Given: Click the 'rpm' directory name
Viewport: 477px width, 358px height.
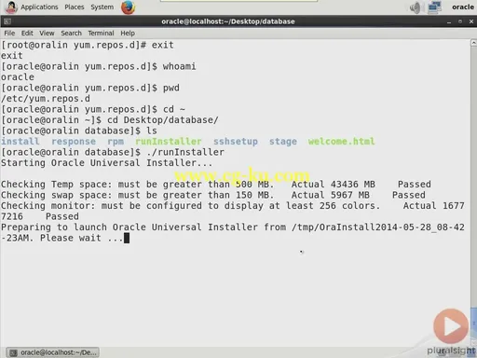Looking at the screenshot, I should click(116, 142).
